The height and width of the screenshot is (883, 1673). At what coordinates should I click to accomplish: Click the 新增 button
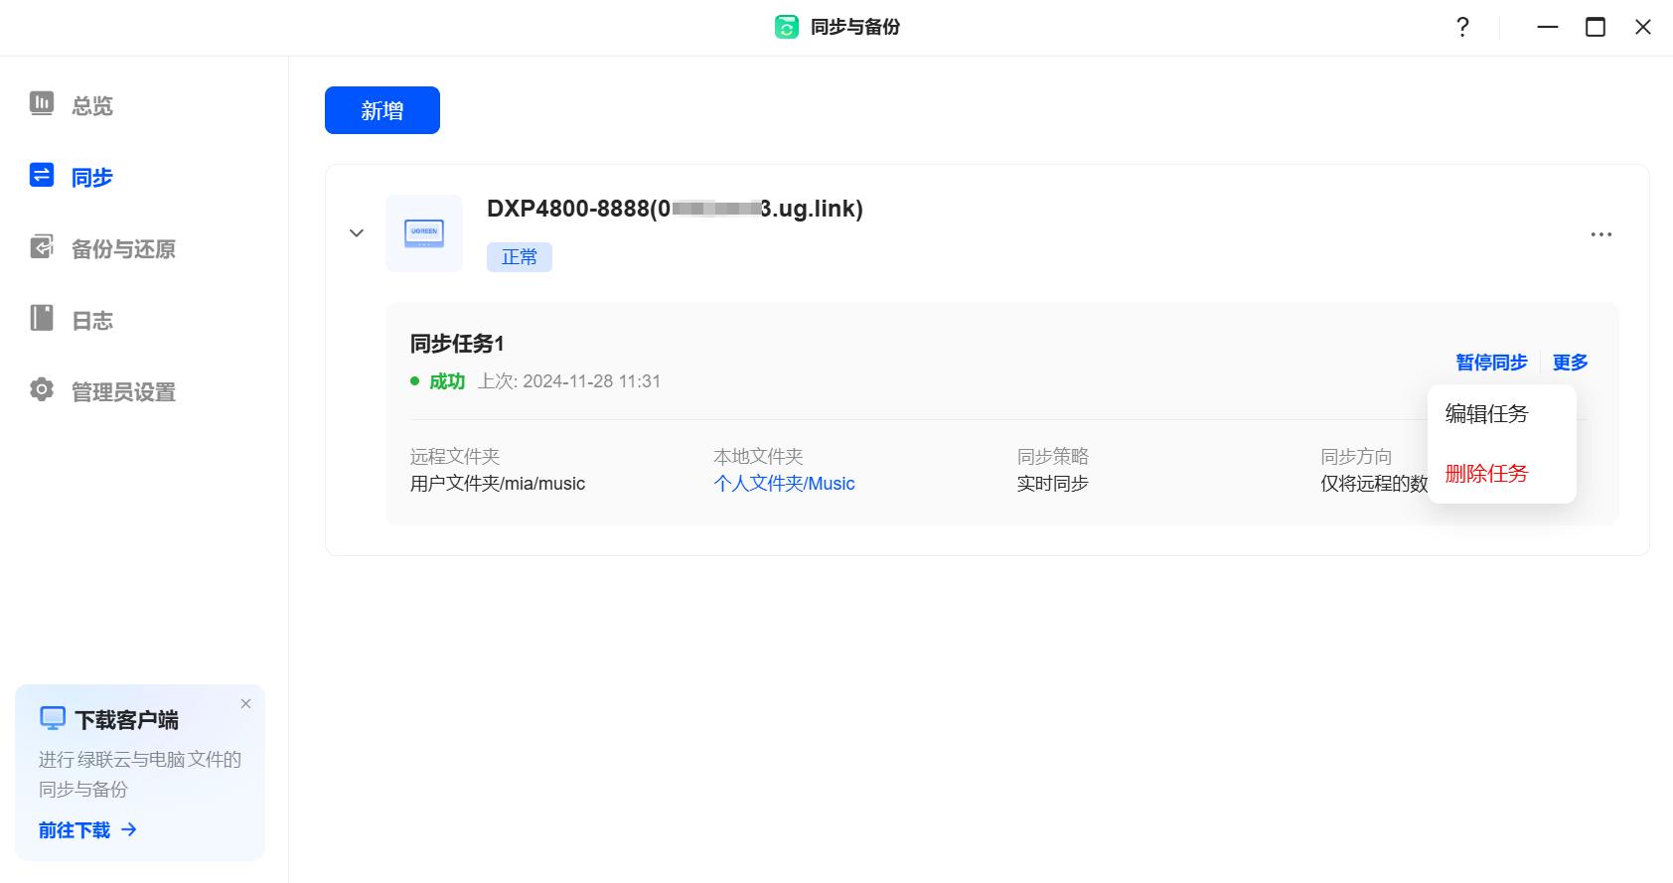click(x=382, y=110)
